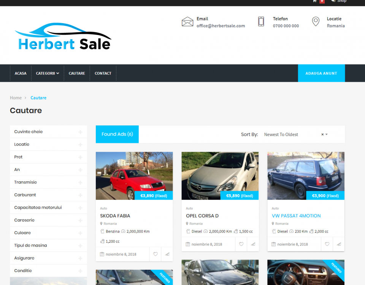Click the Herbert Sale logo

pyautogui.click(x=63, y=36)
